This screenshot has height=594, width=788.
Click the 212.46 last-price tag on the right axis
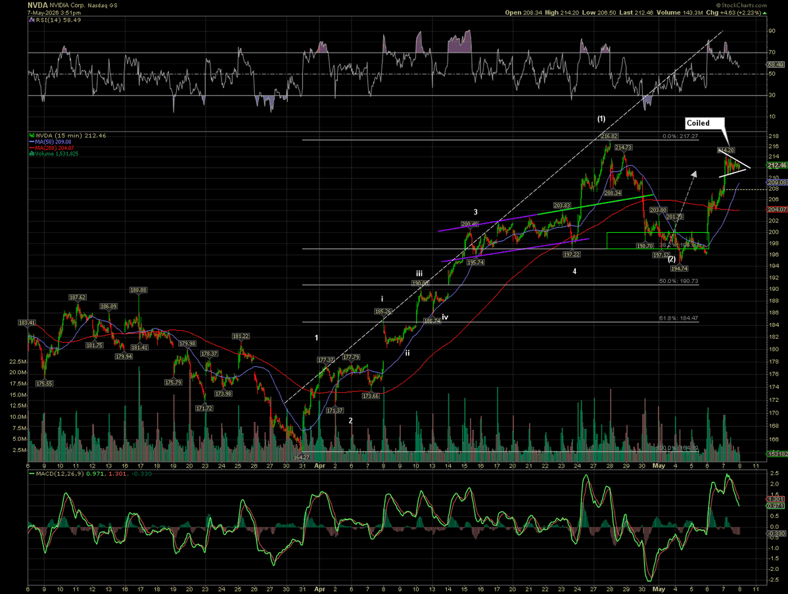click(777, 166)
